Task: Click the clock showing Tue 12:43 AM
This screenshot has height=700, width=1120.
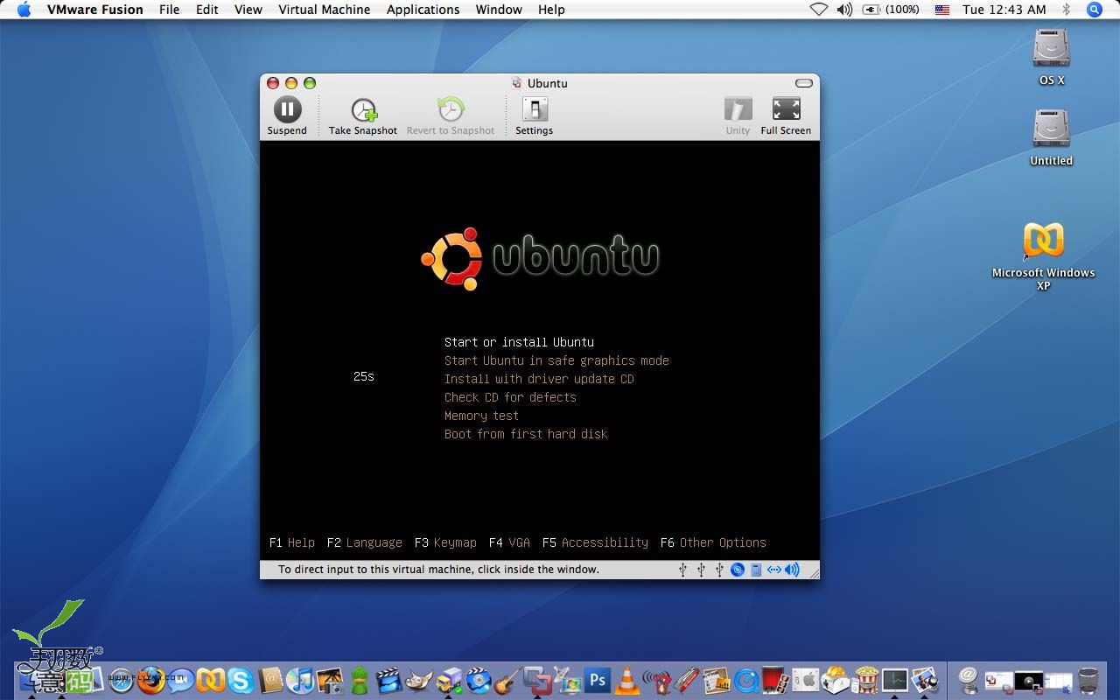Action: click(1004, 10)
